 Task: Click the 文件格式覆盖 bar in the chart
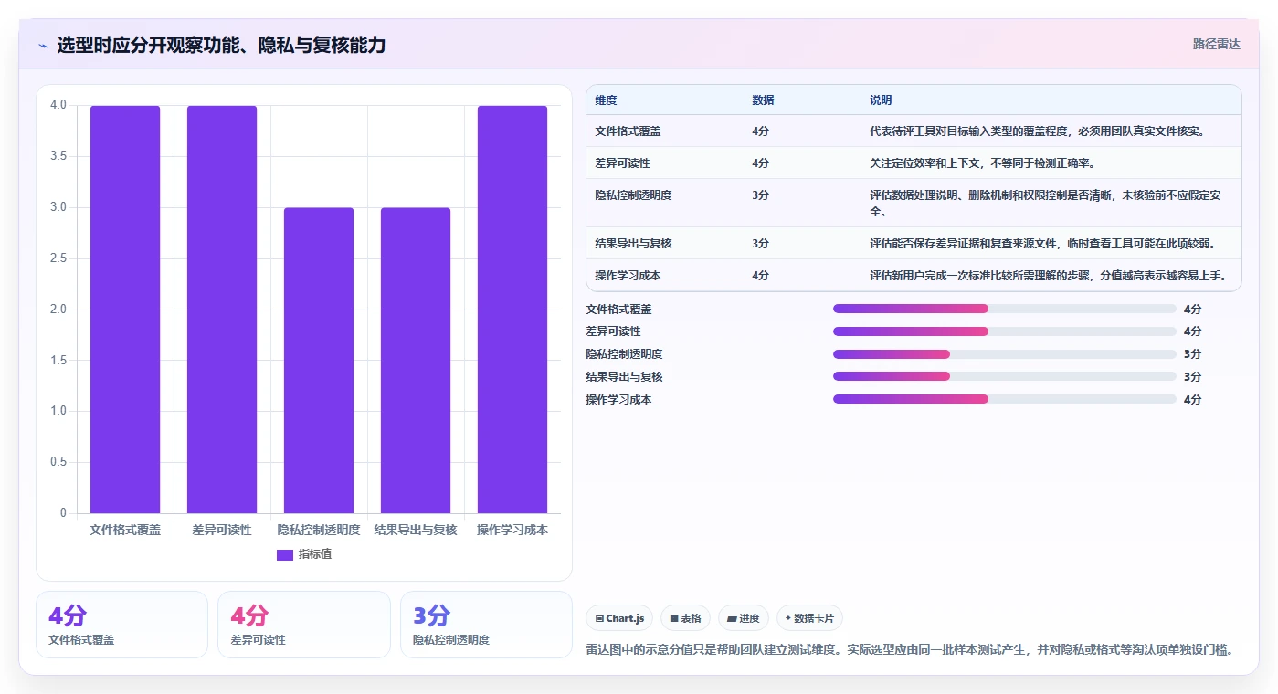[125, 310]
